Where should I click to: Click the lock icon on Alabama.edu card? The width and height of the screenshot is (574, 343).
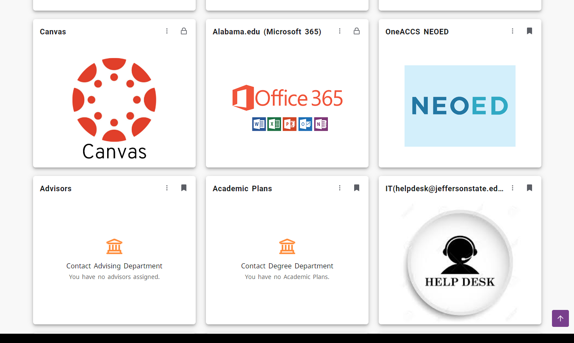click(x=357, y=31)
